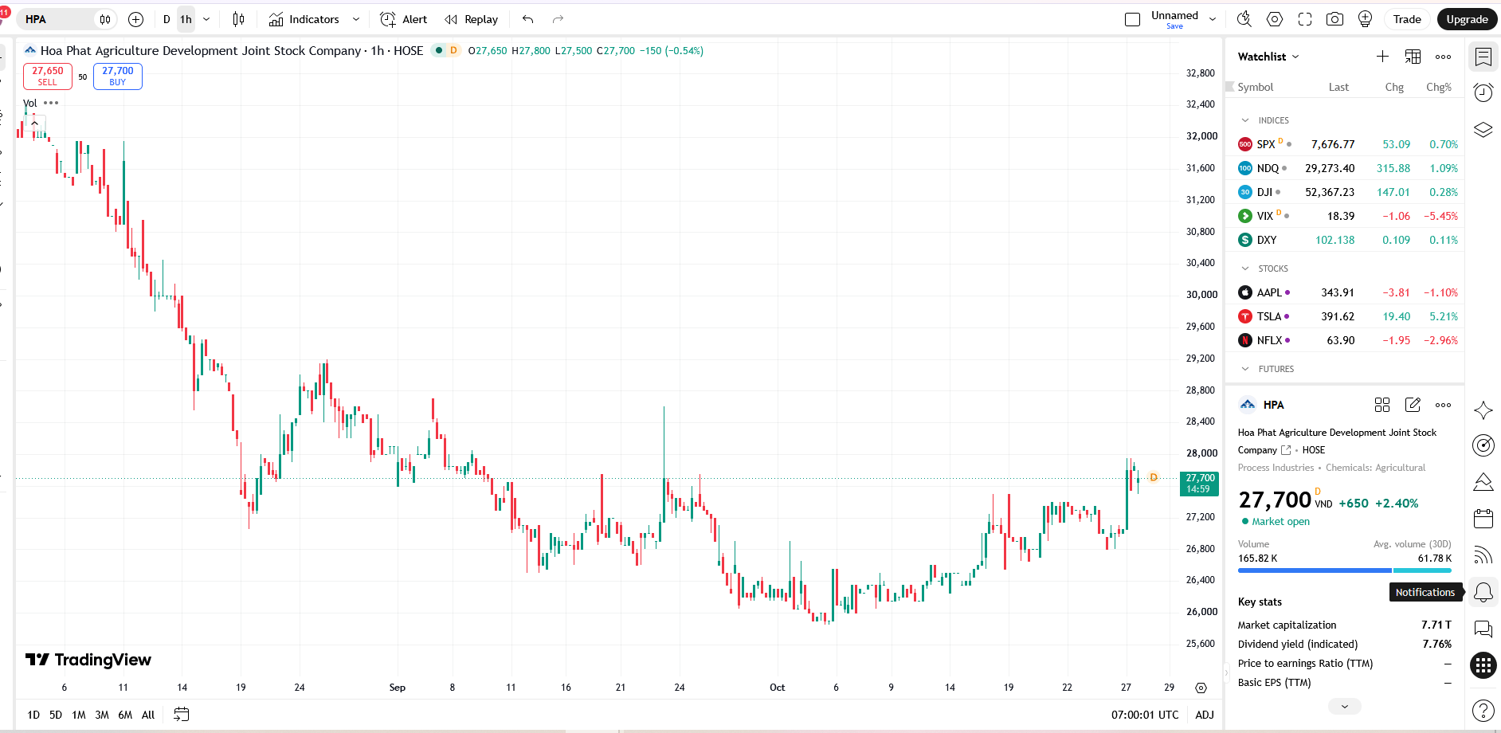1501x733 pixels.
Task: Open the Watchlist advanced view table icon
Action: tap(1413, 57)
